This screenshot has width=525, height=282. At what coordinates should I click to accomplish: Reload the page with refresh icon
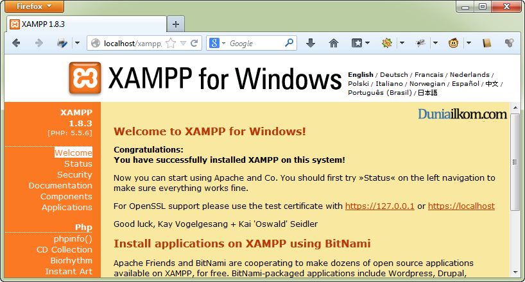coord(194,43)
